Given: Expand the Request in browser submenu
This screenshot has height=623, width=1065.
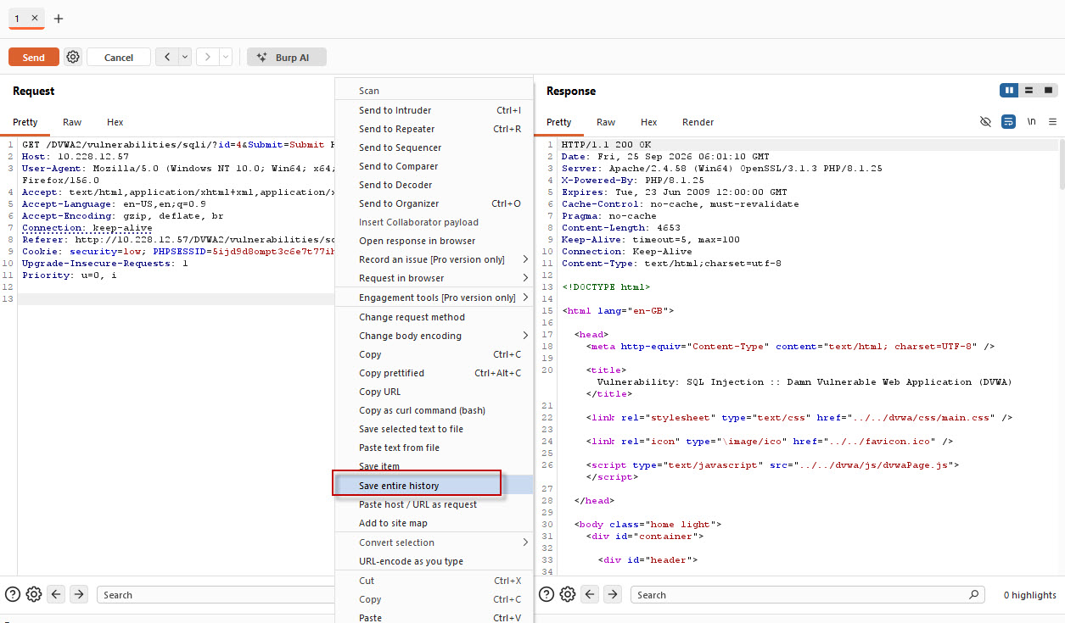Looking at the screenshot, I should click(525, 278).
